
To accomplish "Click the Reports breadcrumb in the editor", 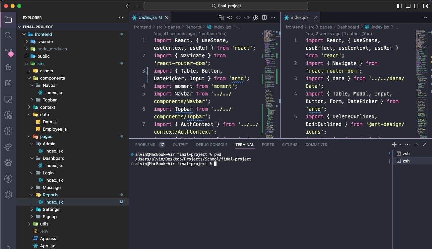I will [x=193, y=27].
